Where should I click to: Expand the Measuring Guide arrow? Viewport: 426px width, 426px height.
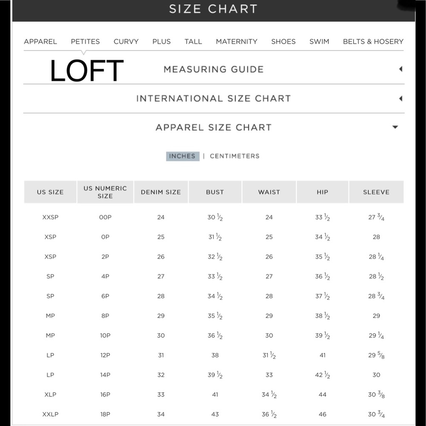coord(400,69)
